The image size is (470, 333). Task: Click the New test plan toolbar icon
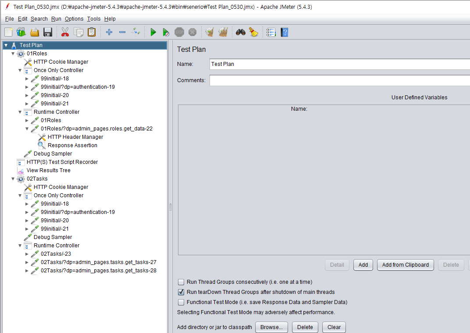coord(8,32)
